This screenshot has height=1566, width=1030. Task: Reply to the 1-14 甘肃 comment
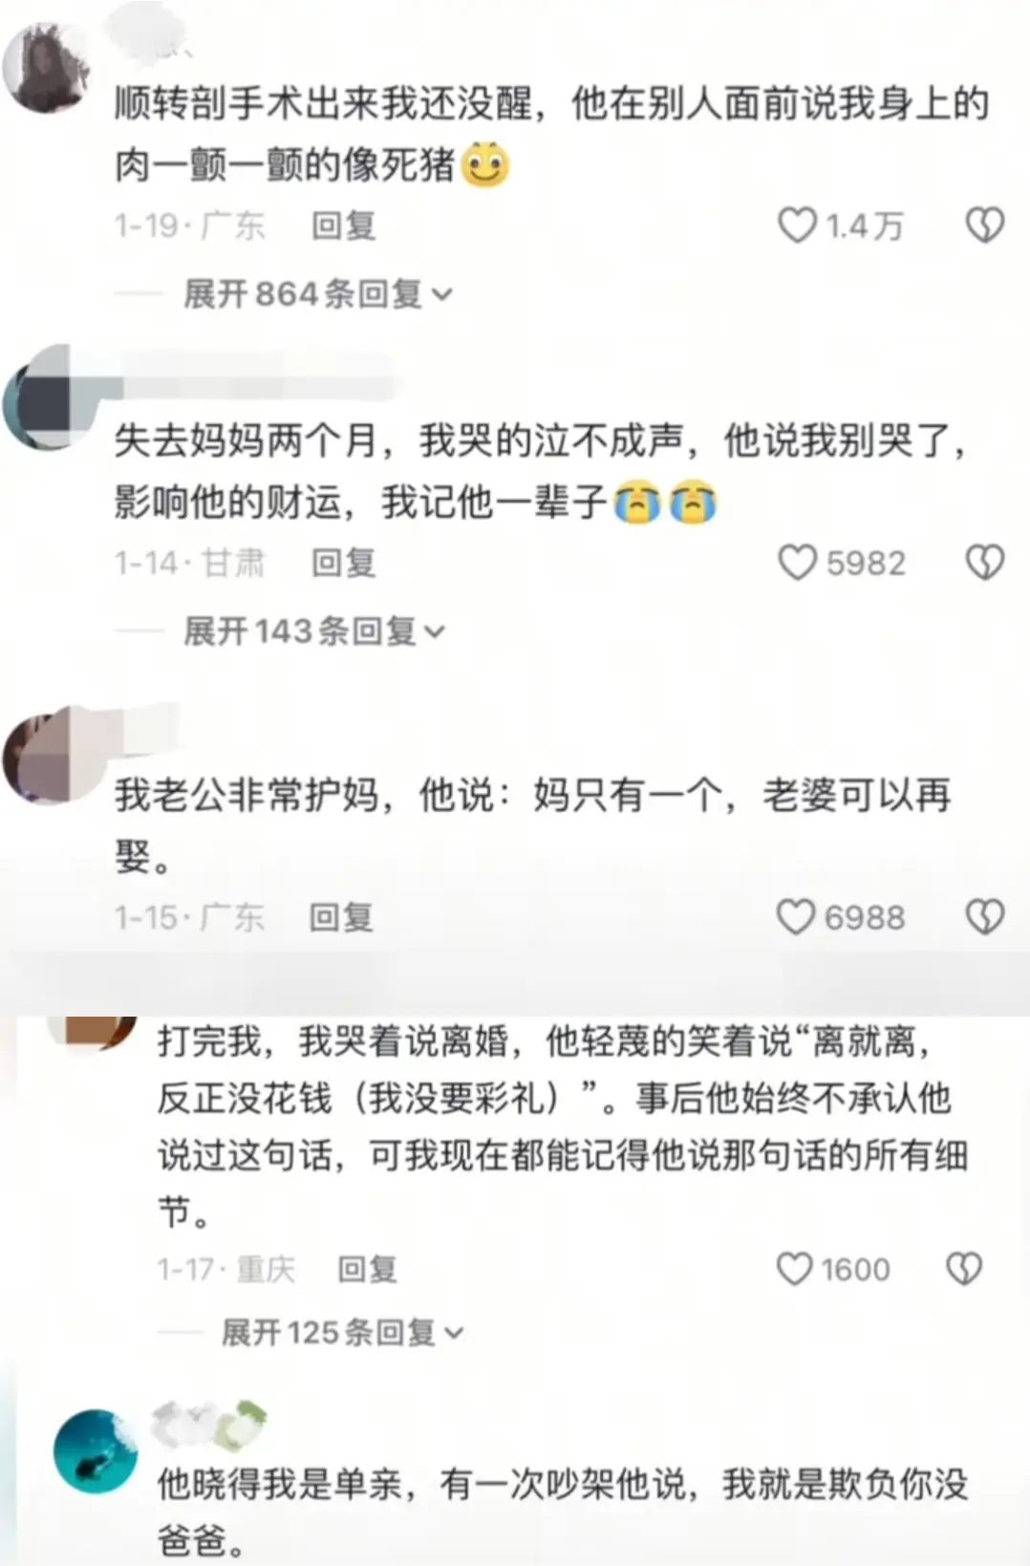coord(344,564)
